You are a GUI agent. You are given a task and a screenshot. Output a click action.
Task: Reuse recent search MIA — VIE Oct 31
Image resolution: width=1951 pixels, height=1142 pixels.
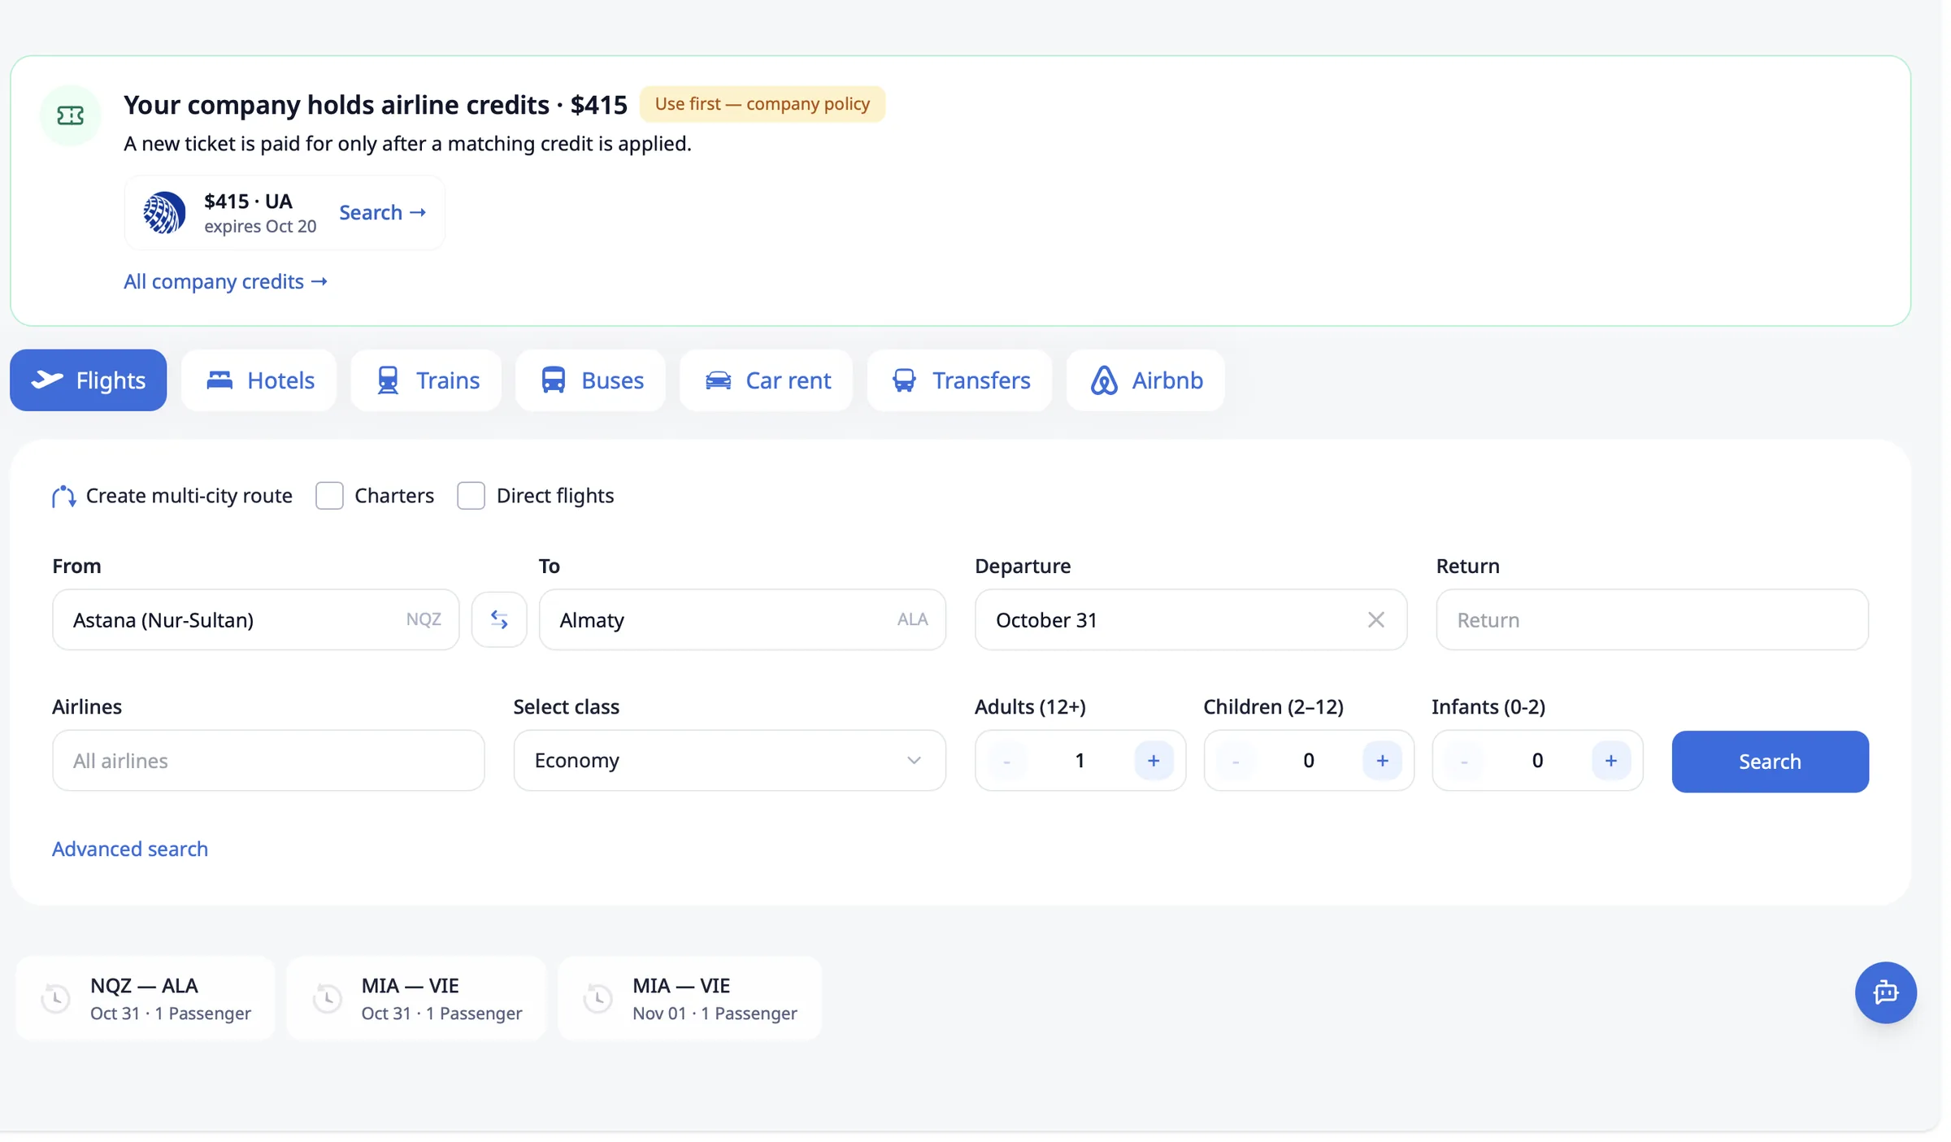tap(417, 998)
